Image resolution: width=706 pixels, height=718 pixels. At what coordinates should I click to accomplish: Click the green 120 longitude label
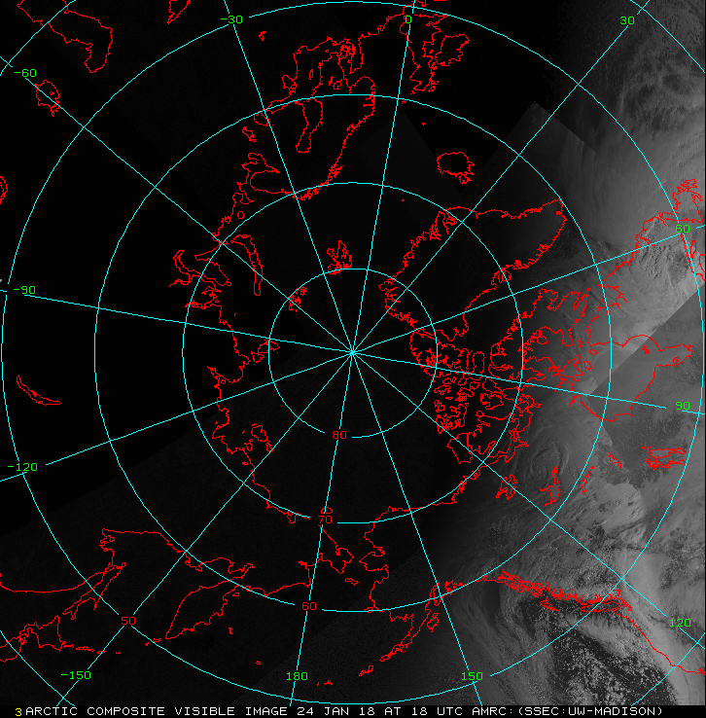680,623
